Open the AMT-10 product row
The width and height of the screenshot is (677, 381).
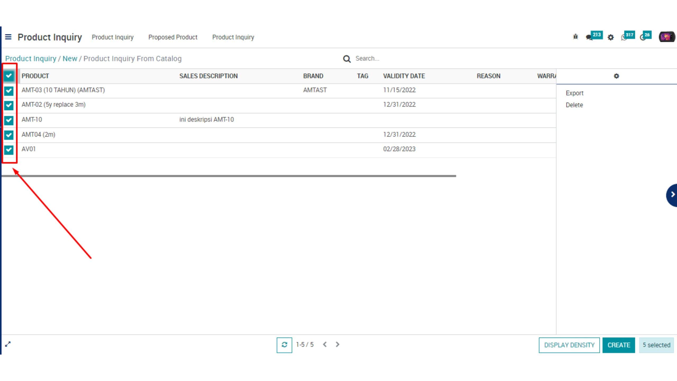click(x=32, y=120)
